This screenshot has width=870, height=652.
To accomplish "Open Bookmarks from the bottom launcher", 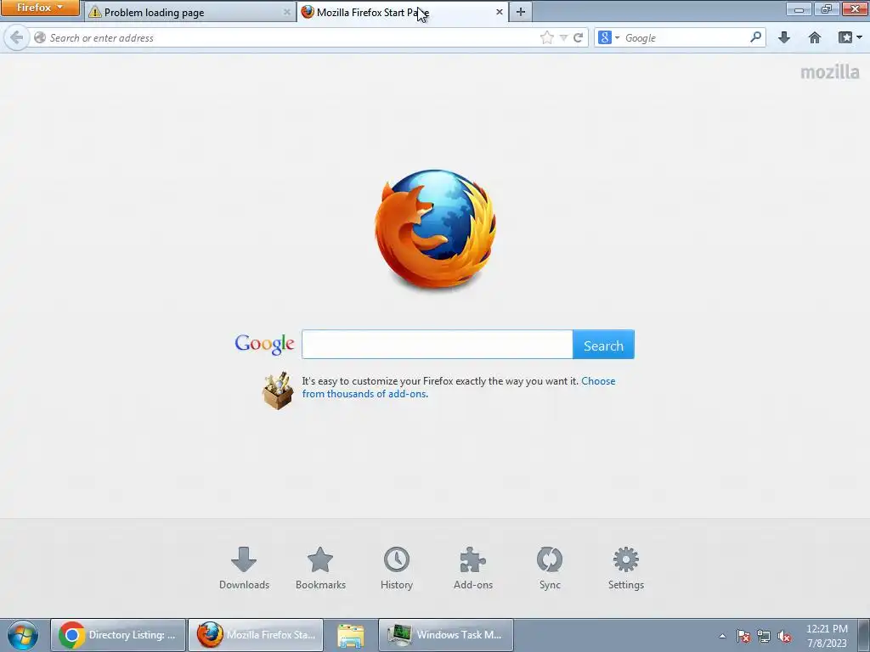I will coord(320,568).
